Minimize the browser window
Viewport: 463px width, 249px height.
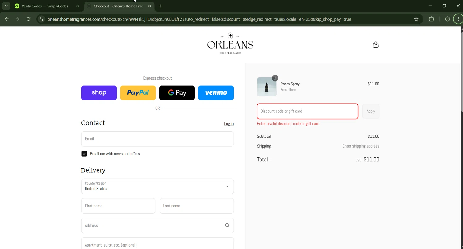point(431,6)
